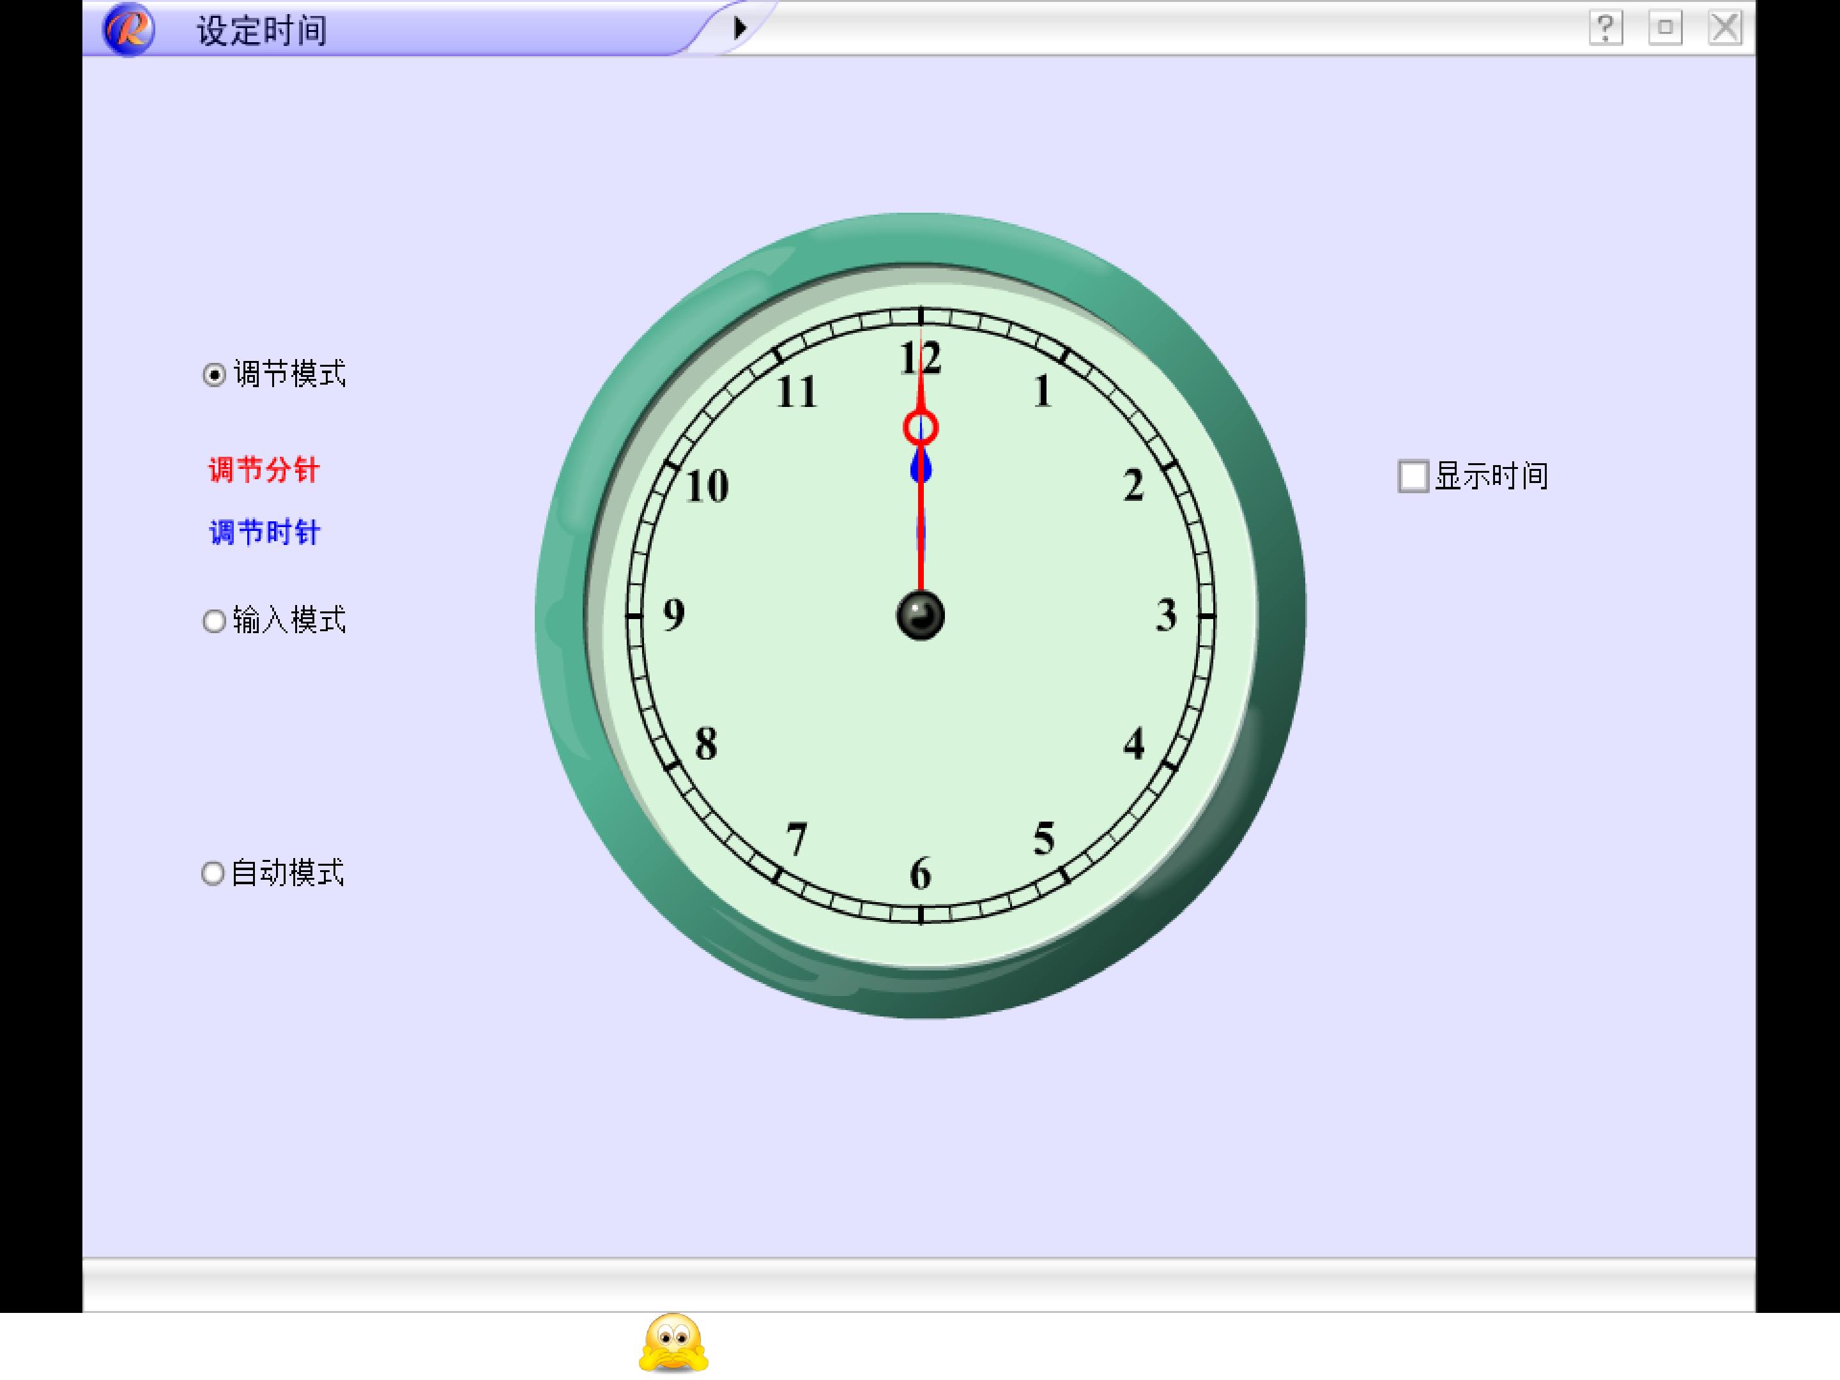Screen dimensions: 1840x1380
Task: Click the number 6 on clock face
Action: (x=920, y=874)
